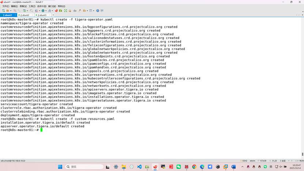304x171 pixels.
Task: Click the red Xftp swirl toolbar icon
Action: click(56, 11)
